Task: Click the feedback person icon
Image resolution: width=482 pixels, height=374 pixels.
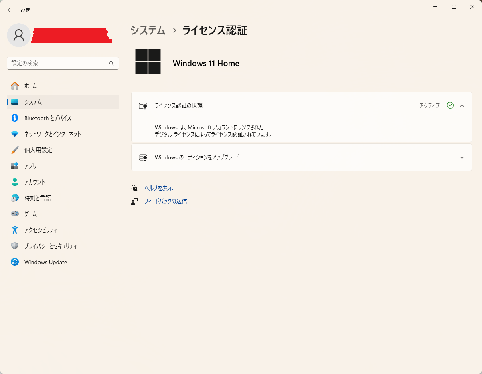Action: [x=134, y=201]
